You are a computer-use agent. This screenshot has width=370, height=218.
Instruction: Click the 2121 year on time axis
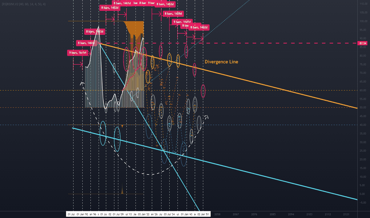[346, 214]
